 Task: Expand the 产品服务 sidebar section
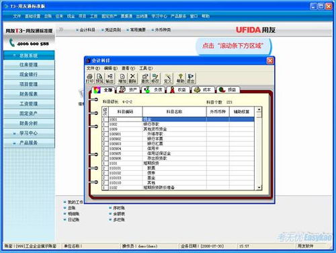click(29, 143)
